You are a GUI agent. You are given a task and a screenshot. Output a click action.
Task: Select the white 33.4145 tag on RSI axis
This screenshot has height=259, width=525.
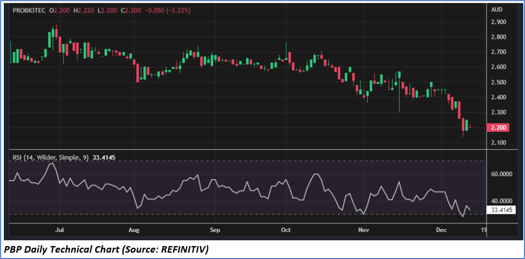[501, 210]
